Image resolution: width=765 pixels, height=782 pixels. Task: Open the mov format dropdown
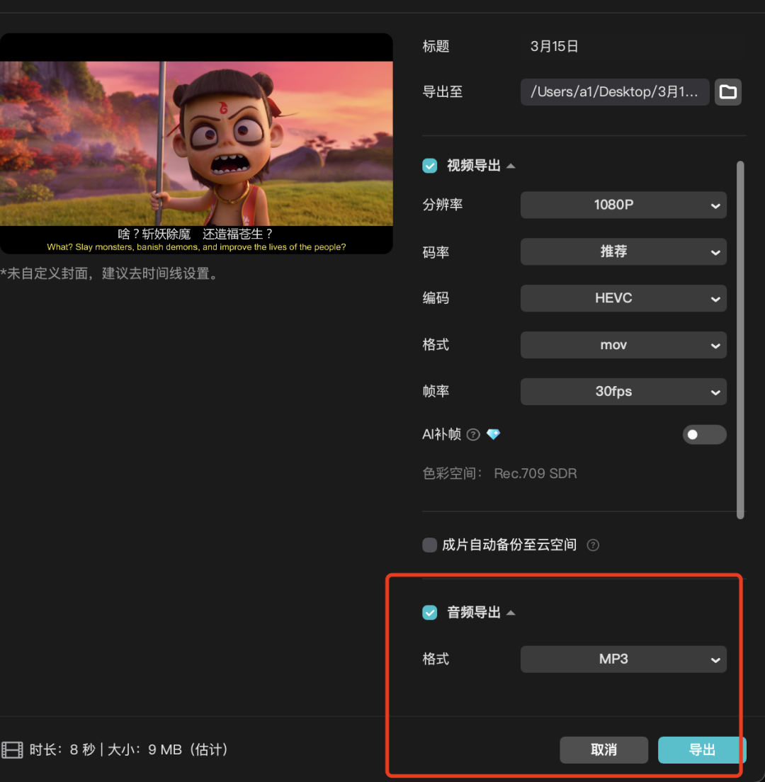[623, 345]
